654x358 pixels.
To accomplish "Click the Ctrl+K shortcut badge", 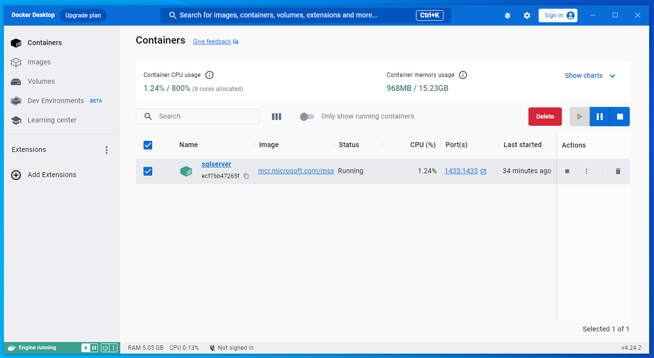I will click(x=430, y=15).
